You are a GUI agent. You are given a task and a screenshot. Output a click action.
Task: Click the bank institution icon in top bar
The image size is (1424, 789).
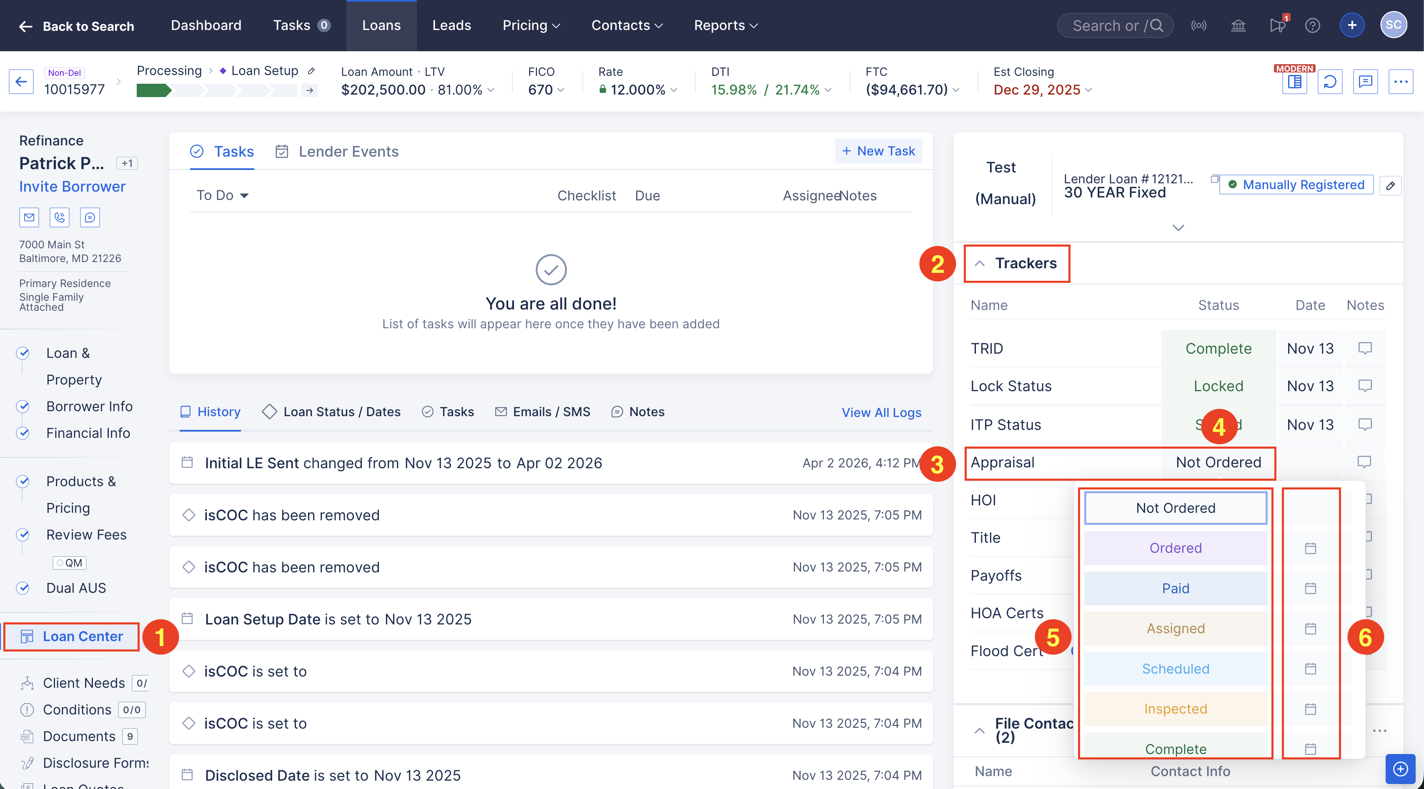coord(1238,25)
